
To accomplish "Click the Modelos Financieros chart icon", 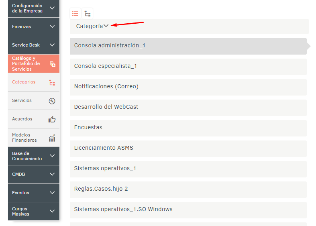I will [x=52, y=138].
